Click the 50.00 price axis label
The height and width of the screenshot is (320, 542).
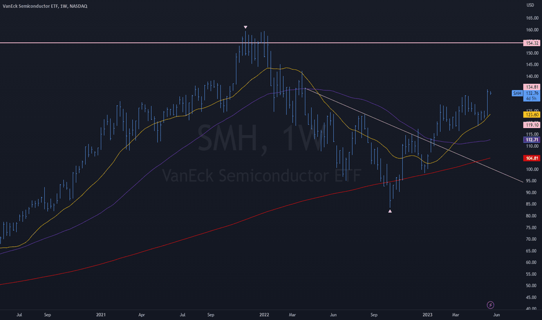coord(532,286)
